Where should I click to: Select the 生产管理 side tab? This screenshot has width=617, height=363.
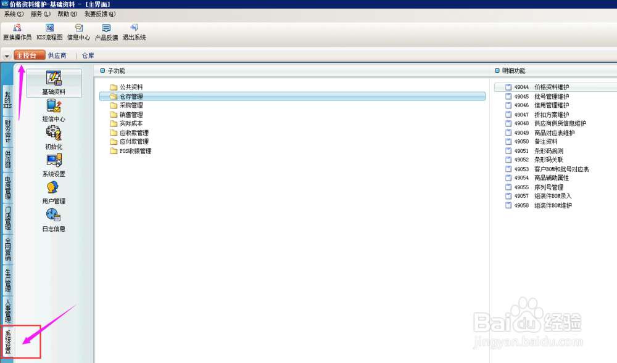(x=7, y=280)
